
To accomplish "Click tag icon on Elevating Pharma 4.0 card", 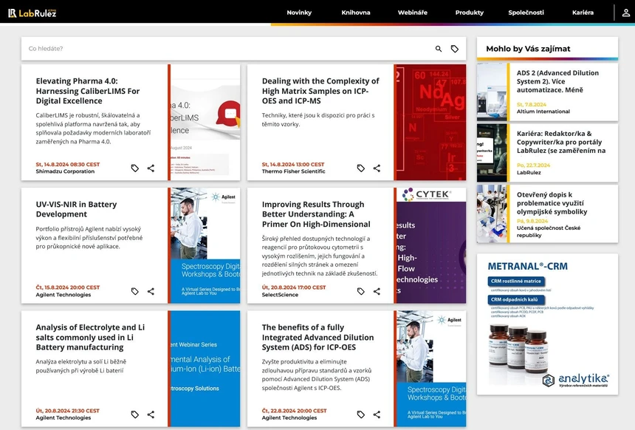I will tap(135, 168).
